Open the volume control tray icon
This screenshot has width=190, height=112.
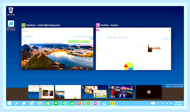click(x=171, y=103)
